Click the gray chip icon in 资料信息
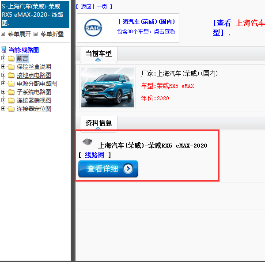The height and width of the screenshot is (262, 265). coord(87,142)
